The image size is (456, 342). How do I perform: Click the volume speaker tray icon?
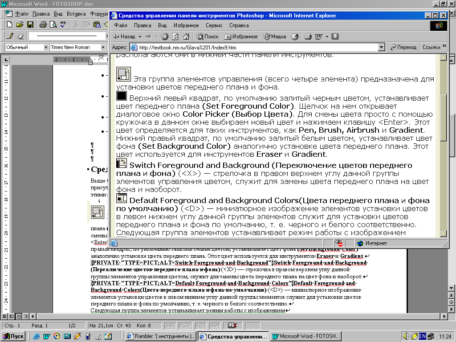405,337
